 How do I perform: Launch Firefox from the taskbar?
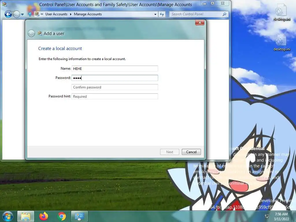pos(44,216)
